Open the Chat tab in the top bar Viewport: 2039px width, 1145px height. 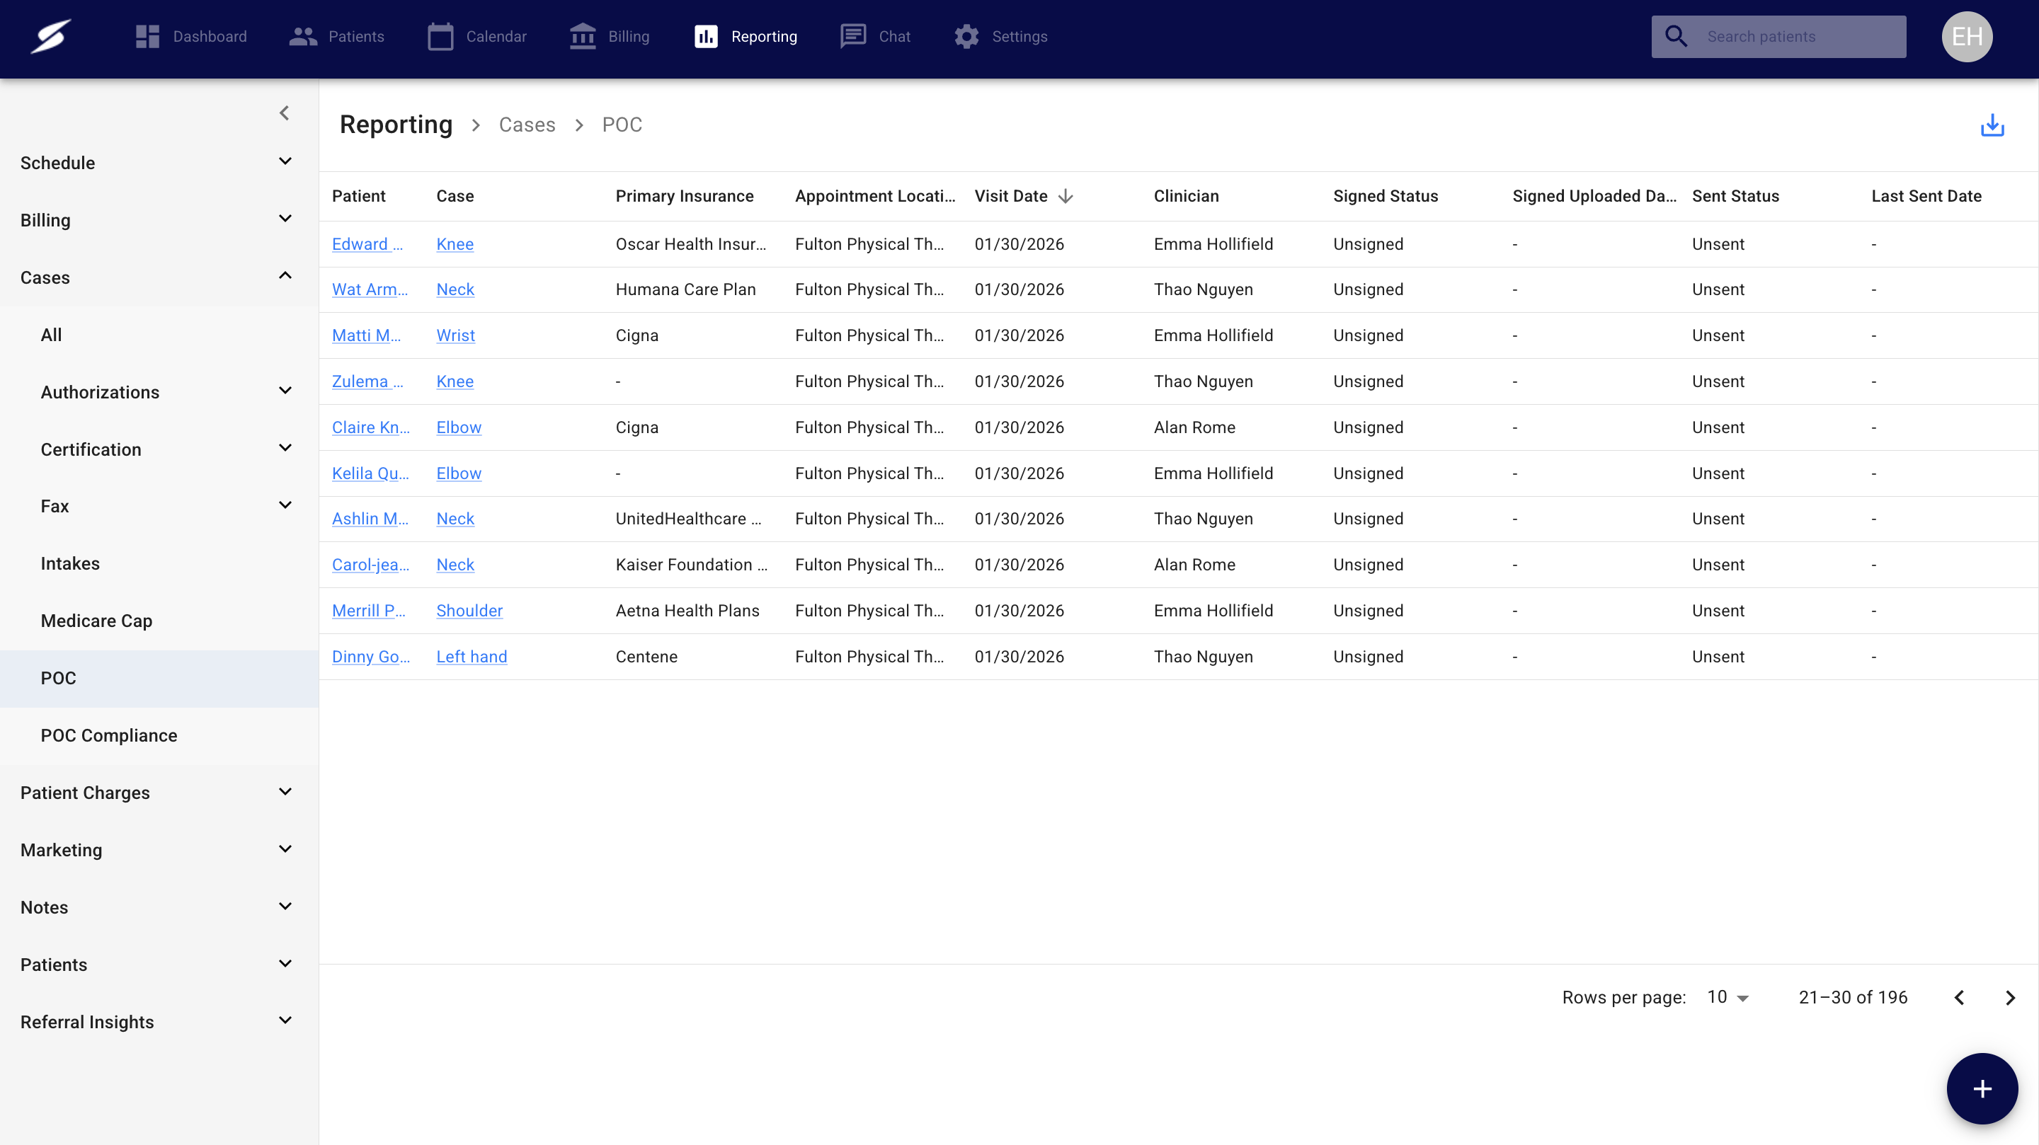click(x=876, y=36)
